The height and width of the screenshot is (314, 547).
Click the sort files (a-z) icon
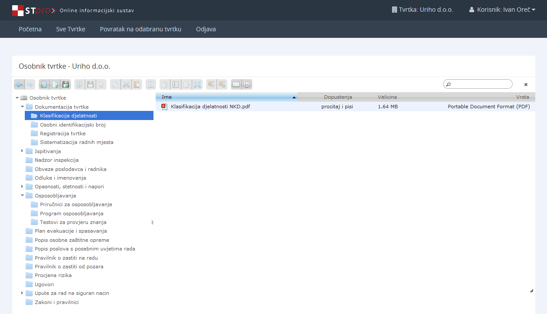click(247, 84)
